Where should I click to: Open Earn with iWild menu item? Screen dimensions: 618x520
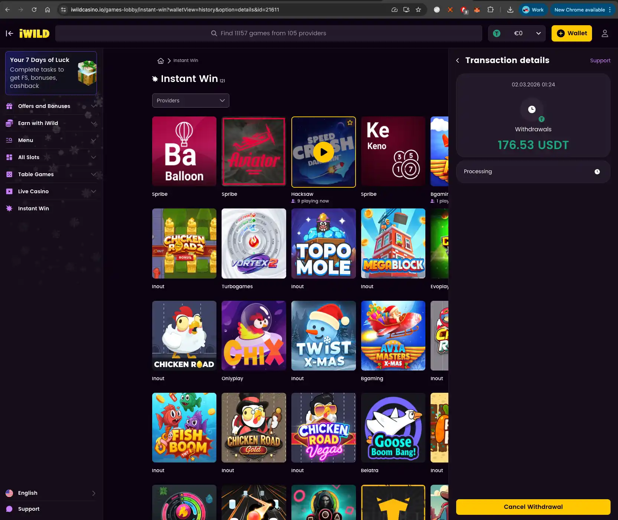tap(51, 123)
